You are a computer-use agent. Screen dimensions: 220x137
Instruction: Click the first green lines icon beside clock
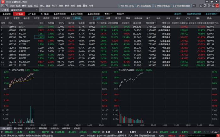(205, 132)
